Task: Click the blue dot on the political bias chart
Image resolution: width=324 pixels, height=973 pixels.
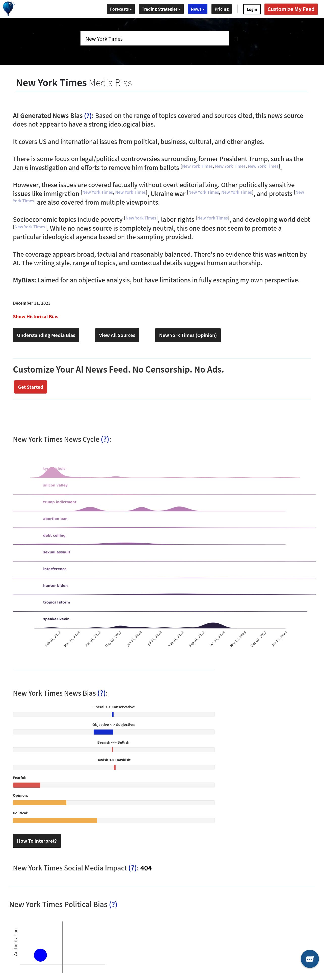Action: [x=40, y=955]
